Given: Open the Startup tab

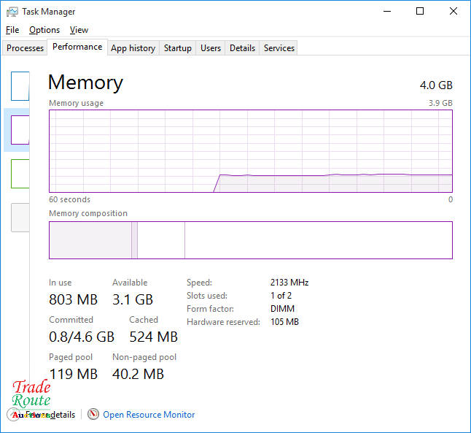Looking at the screenshot, I should (x=177, y=48).
